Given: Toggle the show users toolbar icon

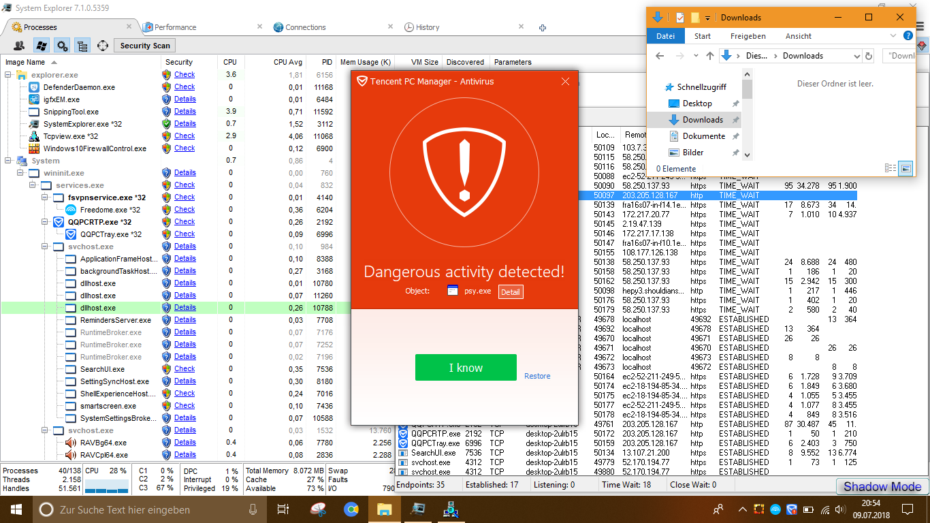Looking at the screenshot, I should tap(19, 46).
